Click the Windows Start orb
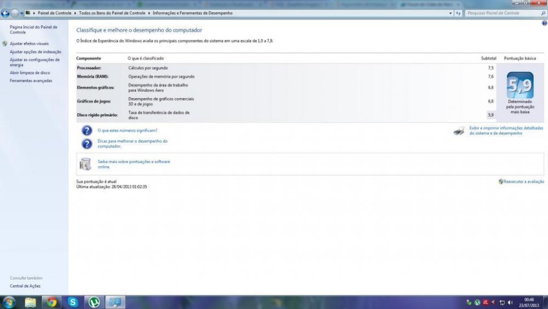 pyautogui.click(x=9, y=302)
